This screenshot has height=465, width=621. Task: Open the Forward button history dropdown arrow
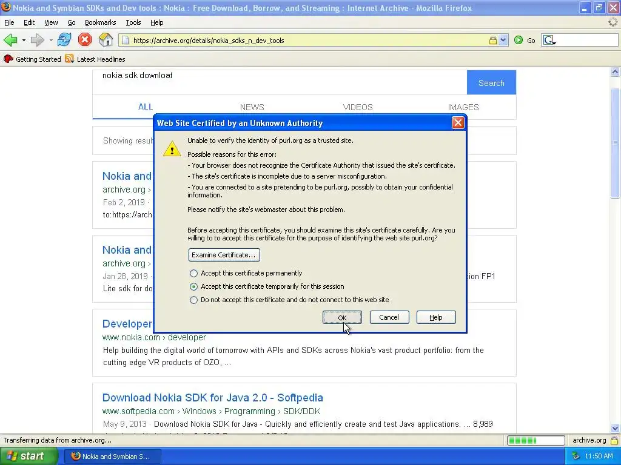click(51, 41)
